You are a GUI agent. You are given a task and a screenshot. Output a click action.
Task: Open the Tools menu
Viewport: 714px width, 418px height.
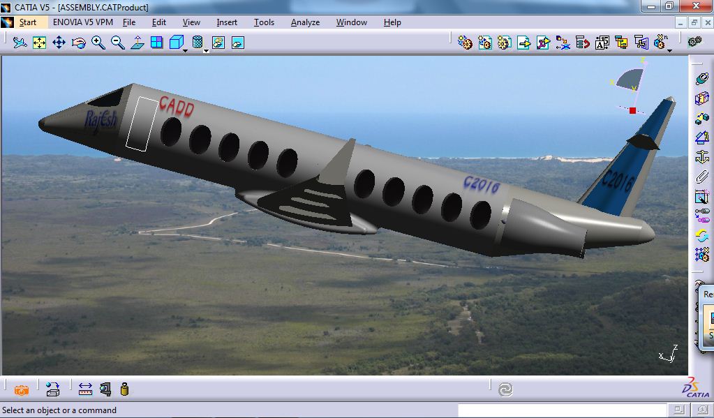point(264,22)
